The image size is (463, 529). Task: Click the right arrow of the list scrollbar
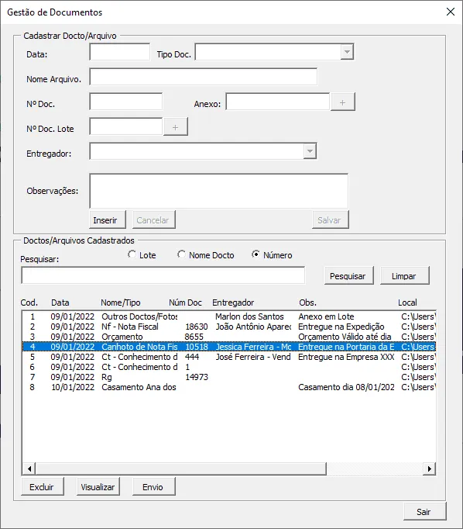tap(430, 468)
